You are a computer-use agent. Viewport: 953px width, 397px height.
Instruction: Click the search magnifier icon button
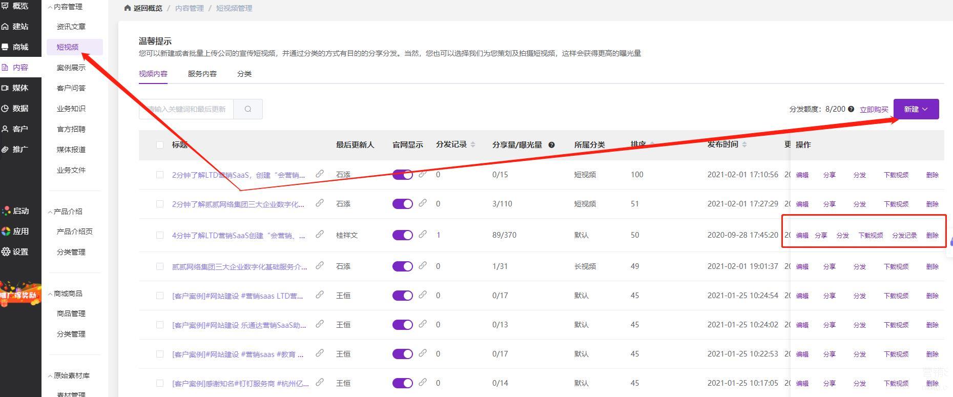coord(248,109)
